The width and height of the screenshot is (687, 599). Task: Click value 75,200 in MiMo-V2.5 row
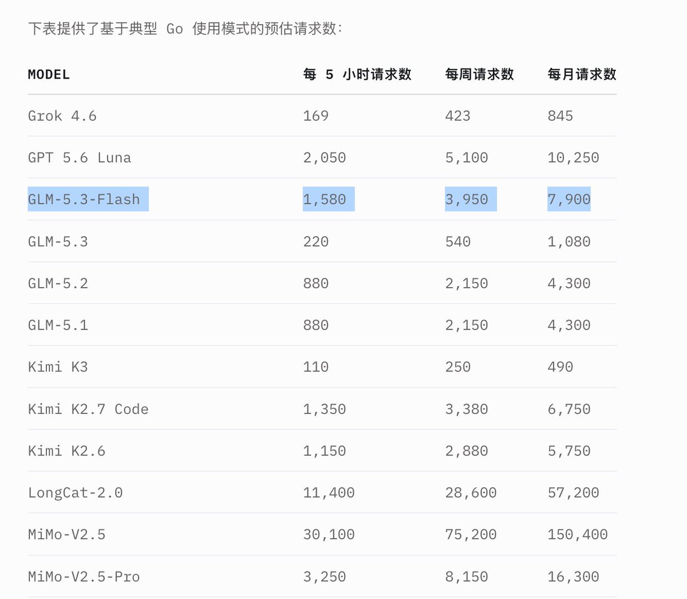(471, 535)
